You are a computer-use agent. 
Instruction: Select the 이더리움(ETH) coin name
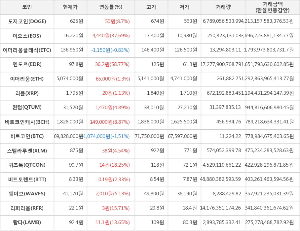(x=27, y=79)
